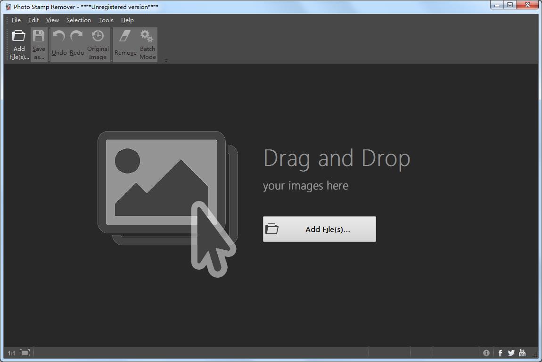Open the File menu
The height and width of the screenshot is (362, 542).
click(16, 20)
